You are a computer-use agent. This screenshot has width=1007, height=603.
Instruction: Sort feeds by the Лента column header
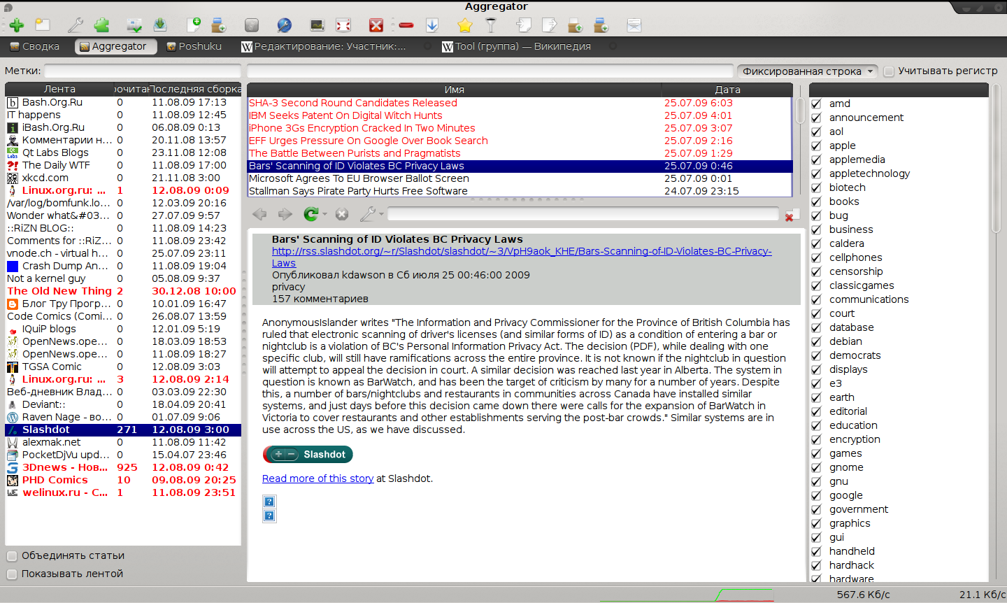59,90
